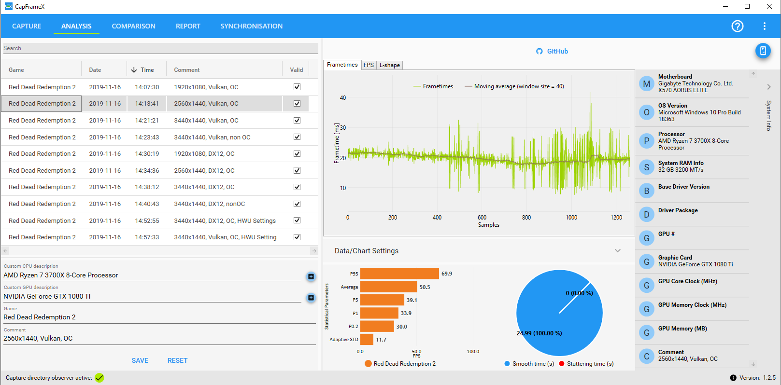Click the Comment text field
Screen dimensions: 781x385
tap(159, 338)
